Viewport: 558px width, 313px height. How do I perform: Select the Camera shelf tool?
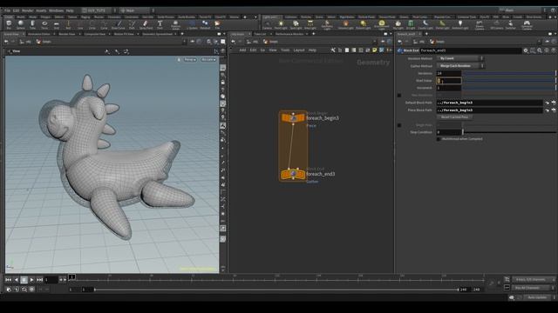click(267, 25)
